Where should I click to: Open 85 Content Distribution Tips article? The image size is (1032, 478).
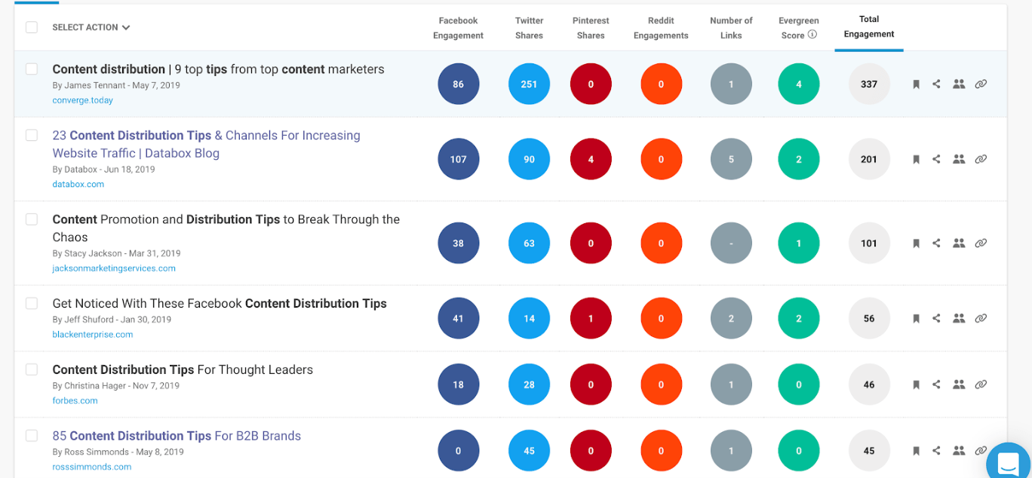[177, 436]
